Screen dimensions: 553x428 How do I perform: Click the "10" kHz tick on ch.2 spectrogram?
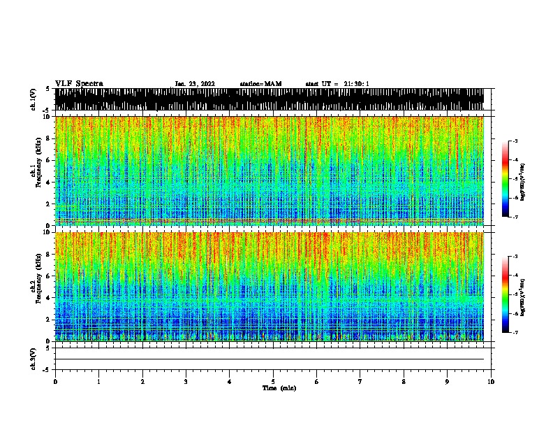[x=47, y=232]
